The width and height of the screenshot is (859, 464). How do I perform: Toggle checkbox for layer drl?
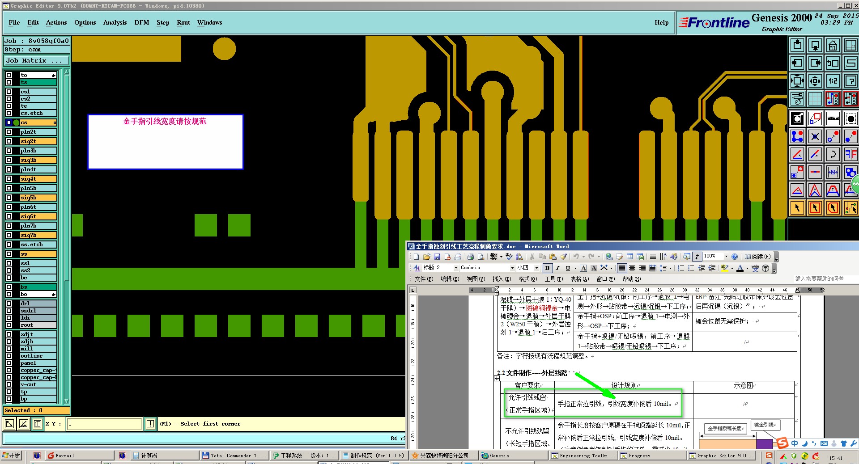(x=9, y=304)
